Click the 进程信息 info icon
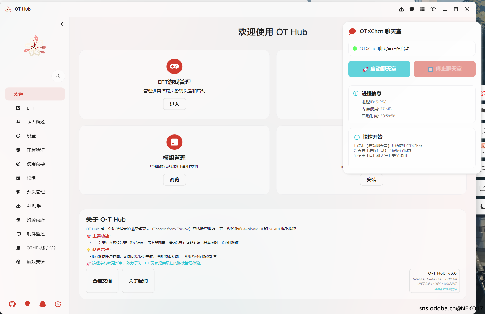485x314 pixels. 356,94
